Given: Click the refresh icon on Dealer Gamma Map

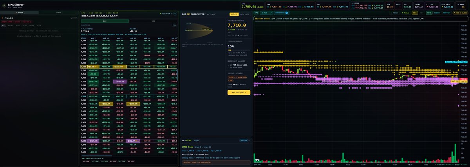Looking at the screenshot, I should click(x=175, y=14).
